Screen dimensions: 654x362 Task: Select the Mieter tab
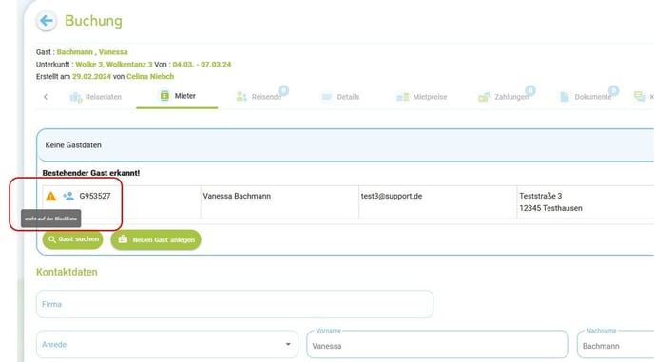coord(177,96)
